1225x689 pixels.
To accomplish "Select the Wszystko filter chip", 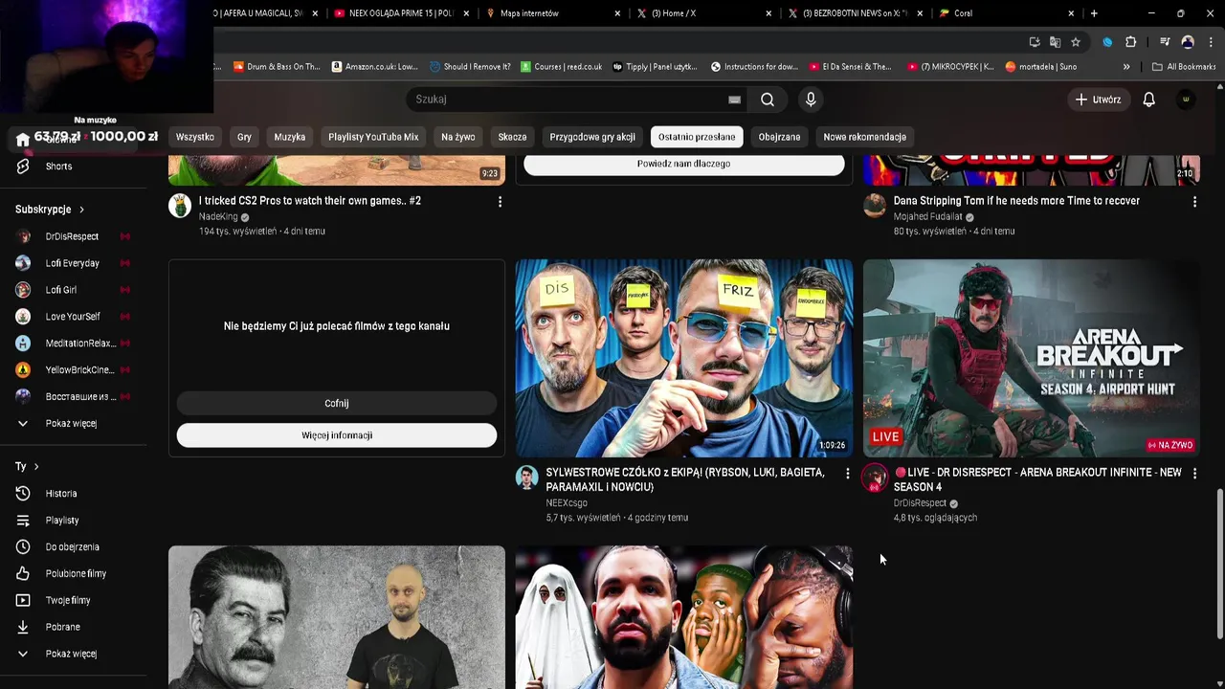I will [x=195, y=137].
